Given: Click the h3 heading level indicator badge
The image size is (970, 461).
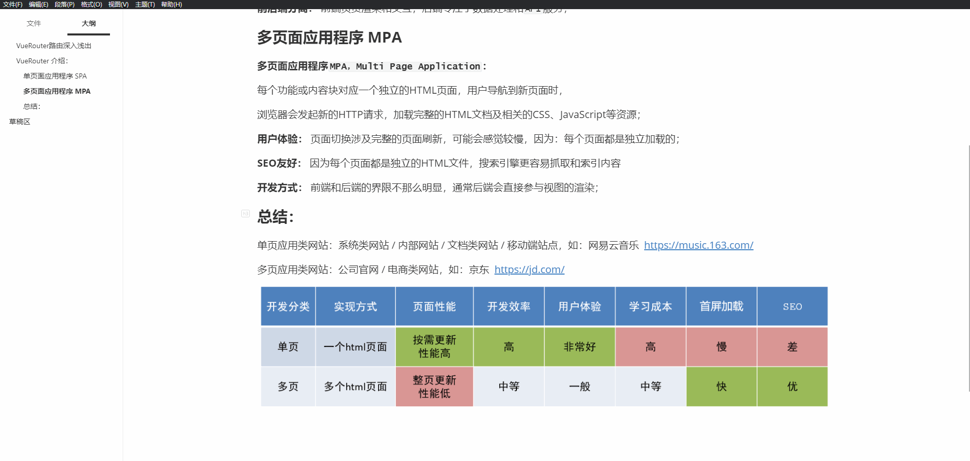Looking at the screenshot, I should tap(246, 214).
